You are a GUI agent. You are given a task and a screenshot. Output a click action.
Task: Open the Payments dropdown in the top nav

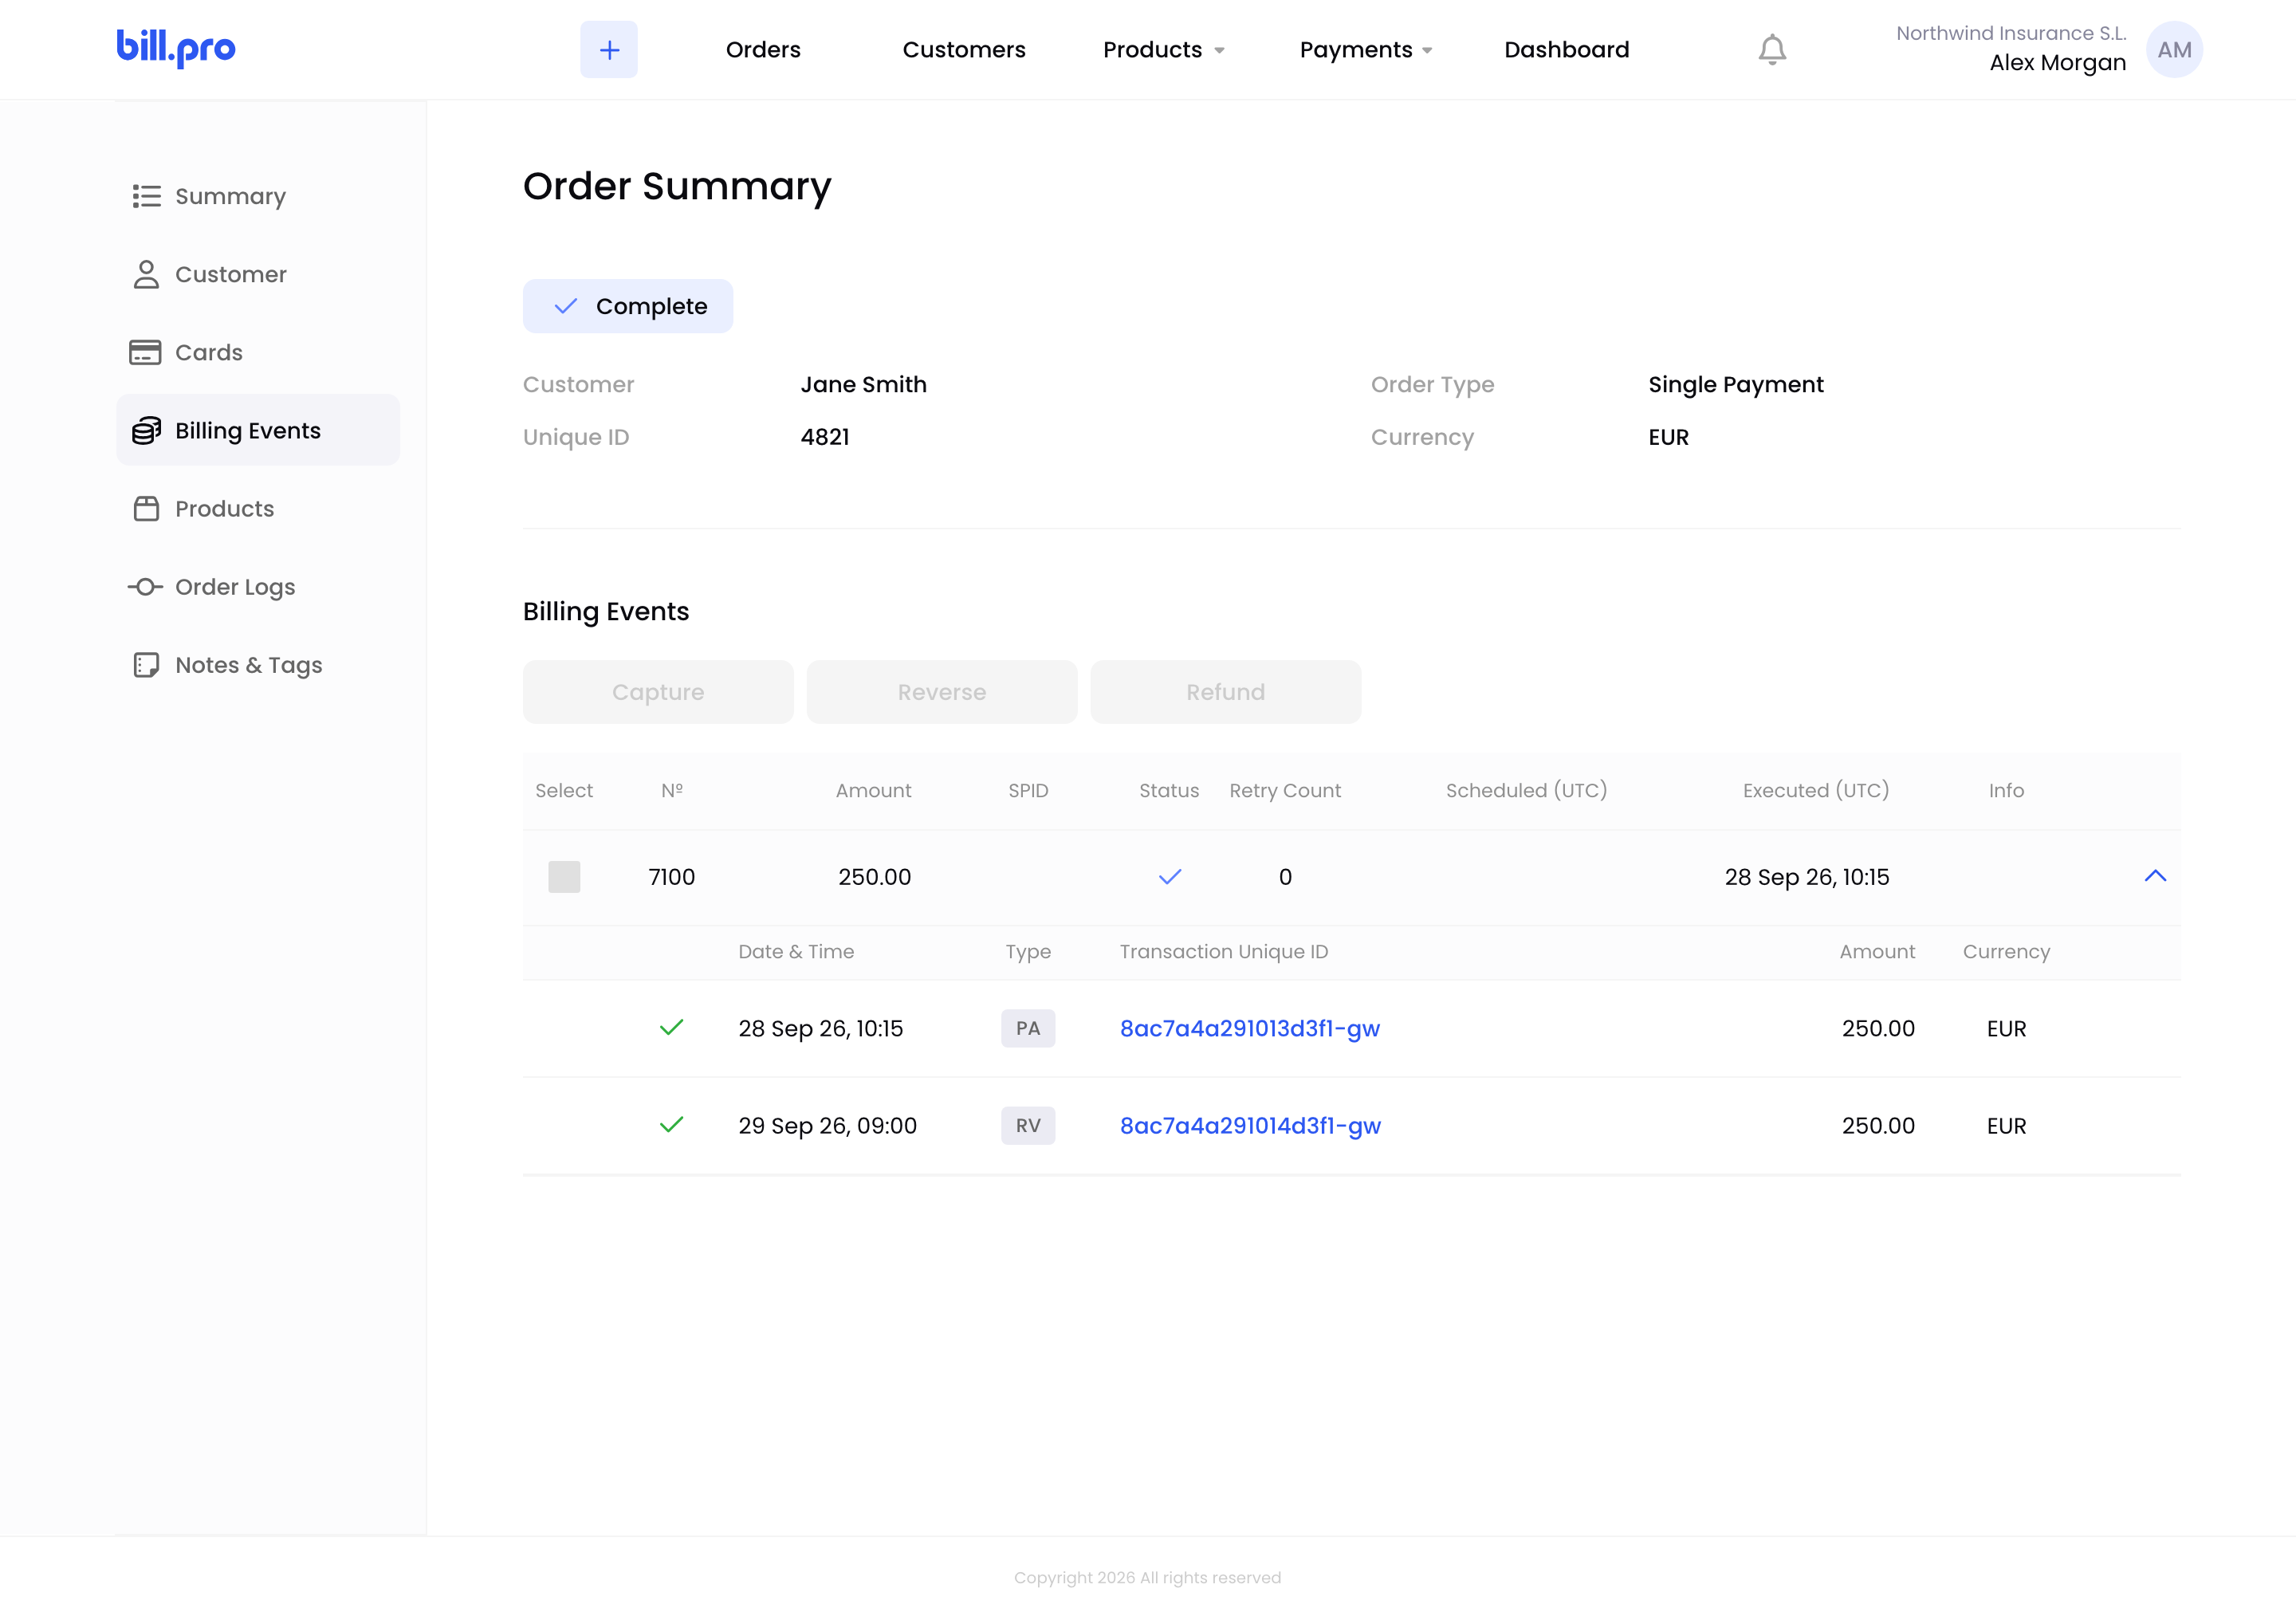1366,49
